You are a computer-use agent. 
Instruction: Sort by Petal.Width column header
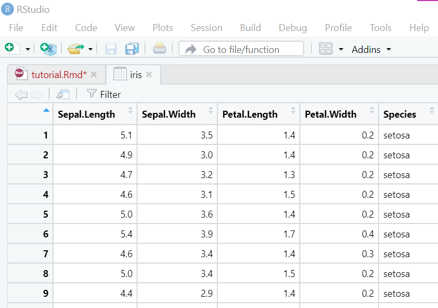(x=330, y=114)
